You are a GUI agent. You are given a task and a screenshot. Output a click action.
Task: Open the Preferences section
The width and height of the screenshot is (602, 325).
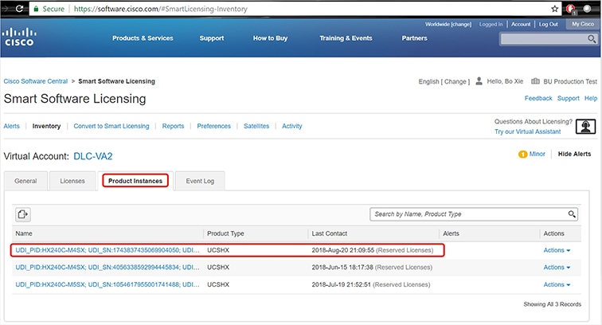point(214,126)
